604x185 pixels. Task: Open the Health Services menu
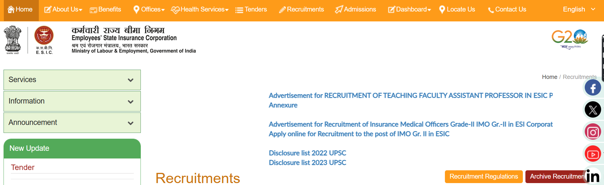tap(200, 10)
